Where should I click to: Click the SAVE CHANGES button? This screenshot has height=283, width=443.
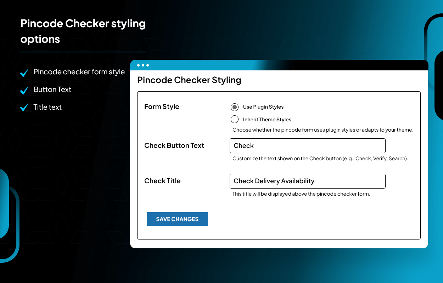[x=177, y=219]
